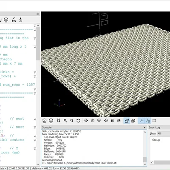Close the Console panel

tap(144, 127)
